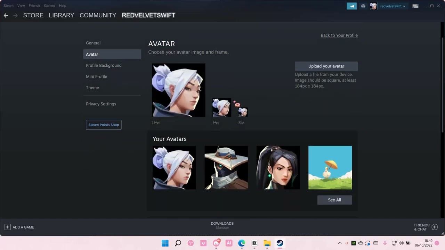Viewport: 445px width, 250px height.
Task: Open the pink Ai app in taskbar
Action: (229, 243)
